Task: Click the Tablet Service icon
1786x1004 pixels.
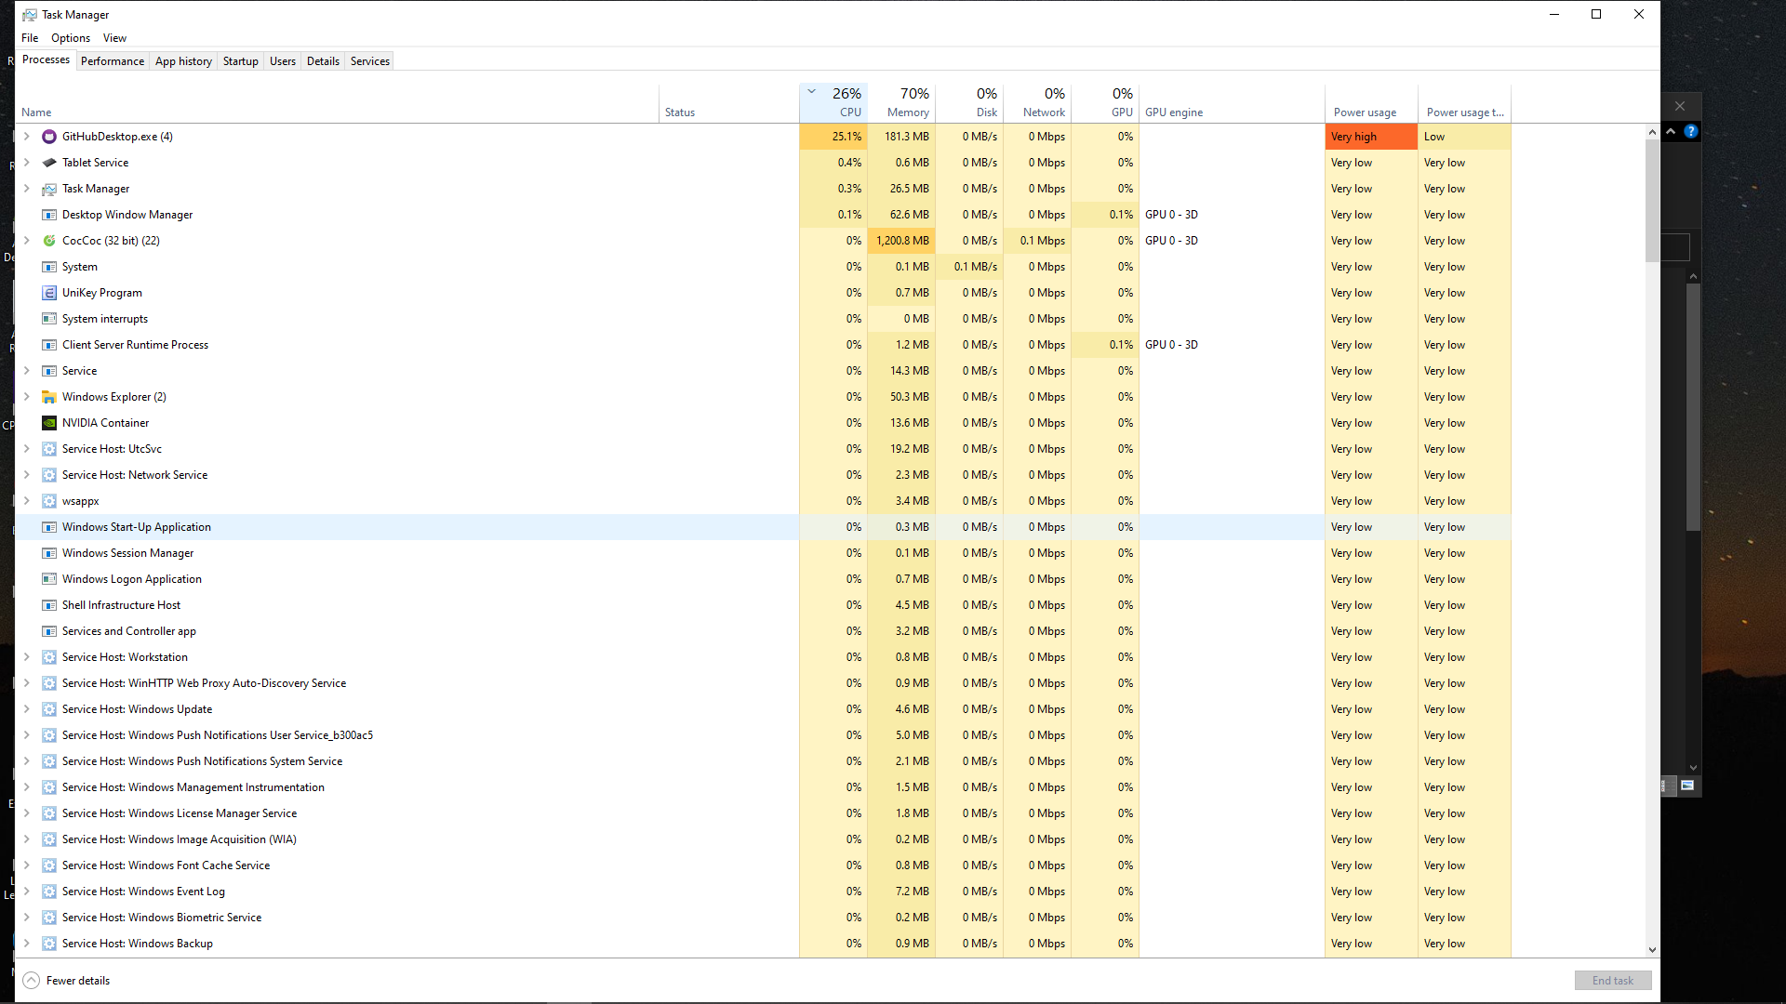Action: 49,163
